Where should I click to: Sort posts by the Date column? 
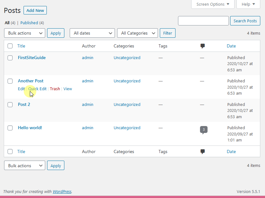pyautogui.click(x=231, y=46)
